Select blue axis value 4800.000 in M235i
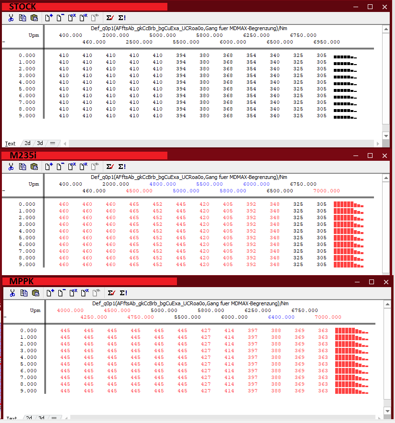Image resolution: width=395 pixels, height=423 pixels. click(163, 184)
